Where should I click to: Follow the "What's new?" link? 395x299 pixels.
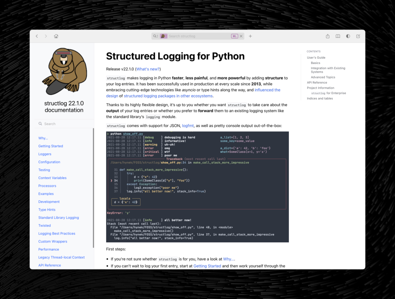(148, 69)
